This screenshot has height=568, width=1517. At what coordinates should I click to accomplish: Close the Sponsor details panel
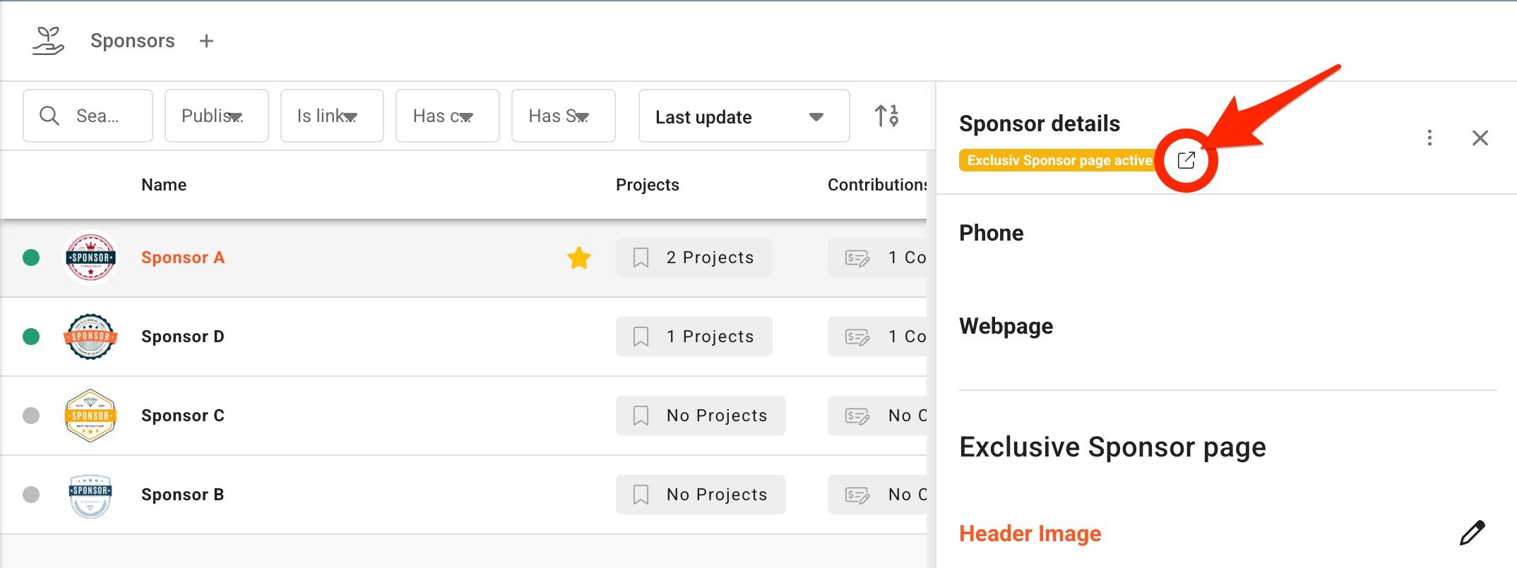point(1480,138)
